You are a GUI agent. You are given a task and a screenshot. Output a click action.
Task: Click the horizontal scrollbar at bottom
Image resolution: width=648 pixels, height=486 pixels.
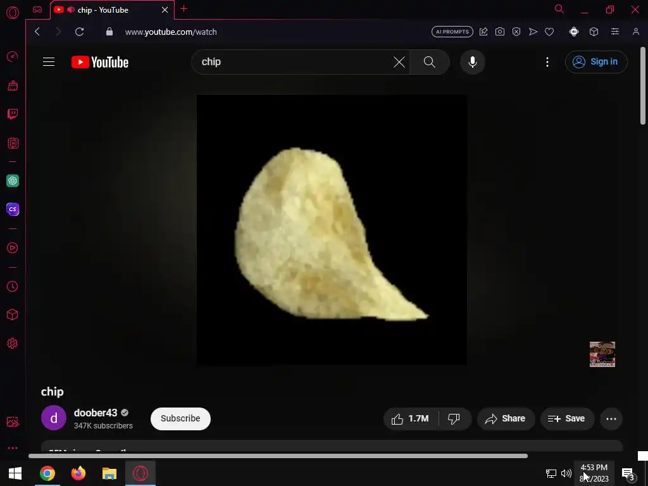278,456
